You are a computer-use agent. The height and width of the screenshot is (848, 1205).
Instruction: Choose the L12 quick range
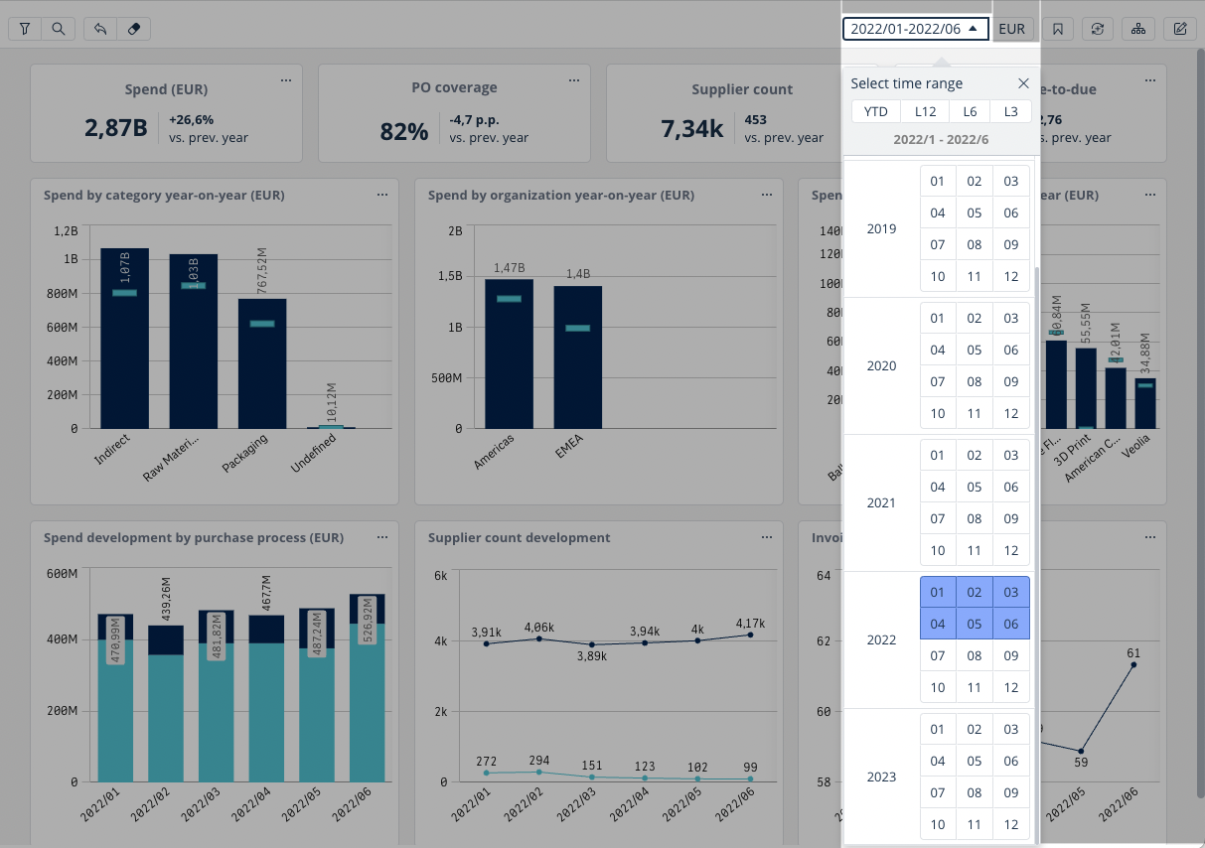click(x=925, y=111)
